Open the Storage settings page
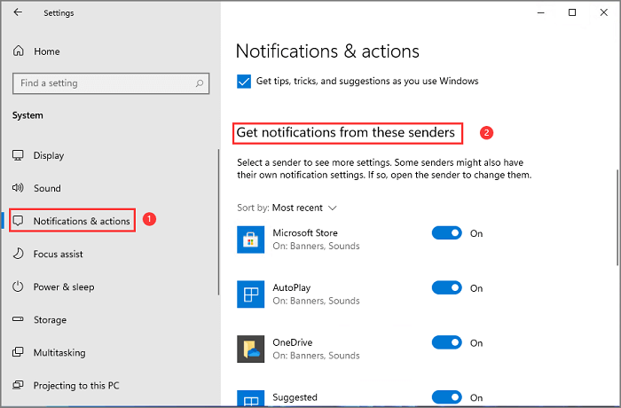The width and height of the screenshot is (621, 408). pyautogui.click(x=52, y=319)
